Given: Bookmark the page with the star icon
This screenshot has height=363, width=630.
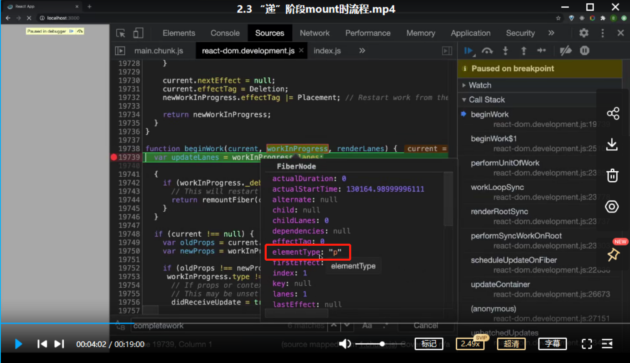Looking at the screenshot, I should (x=558, y=18).
